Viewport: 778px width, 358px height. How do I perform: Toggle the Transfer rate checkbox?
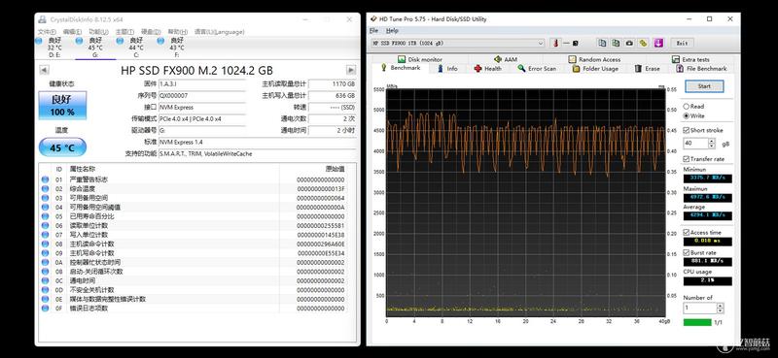point(687,159)
